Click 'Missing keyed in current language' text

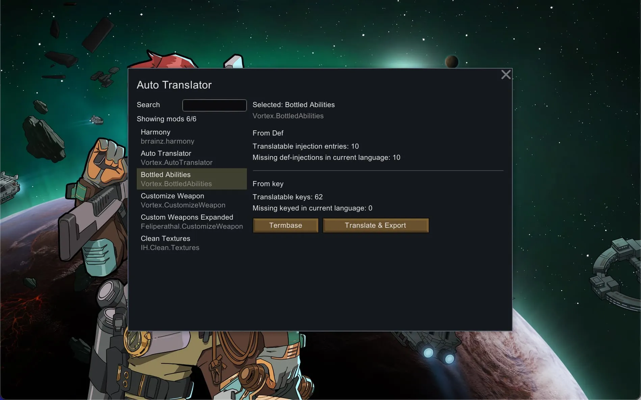[312, 208]
